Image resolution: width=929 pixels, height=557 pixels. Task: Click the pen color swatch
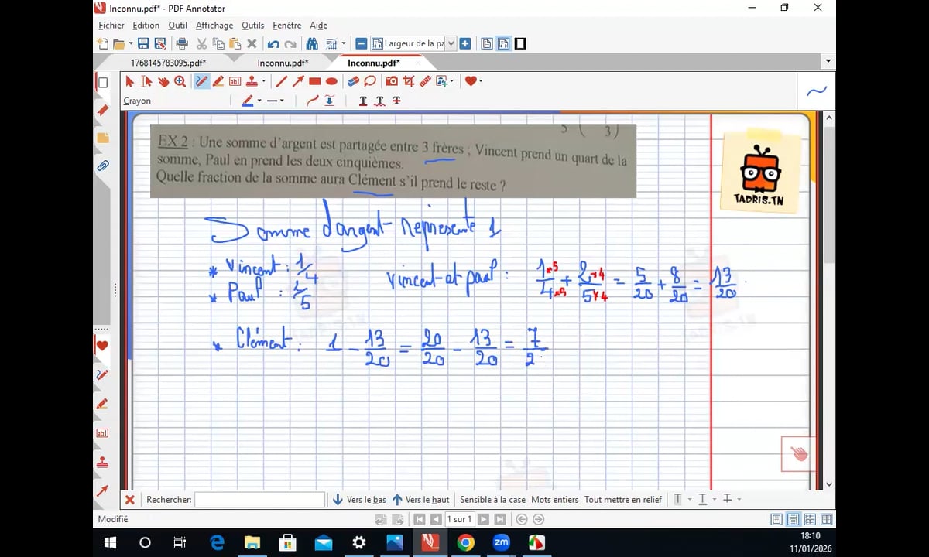(x=248, y=101)
